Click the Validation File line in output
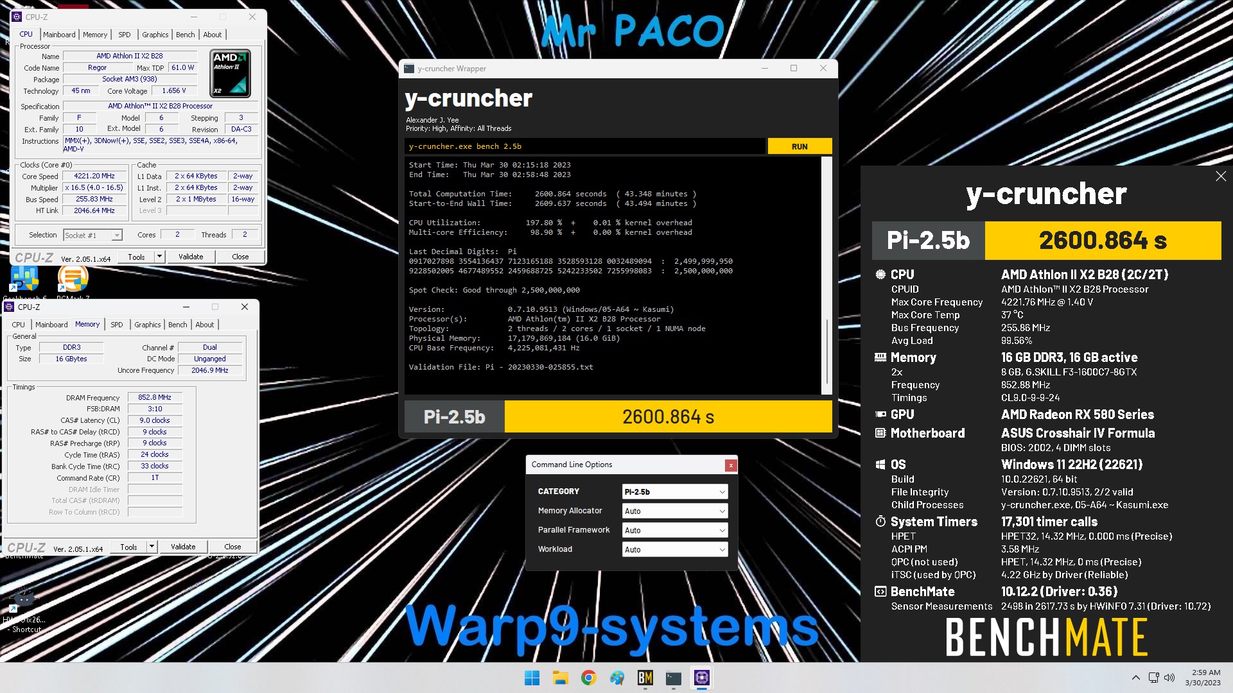The image size is (1233, 693). click(501, 367)
